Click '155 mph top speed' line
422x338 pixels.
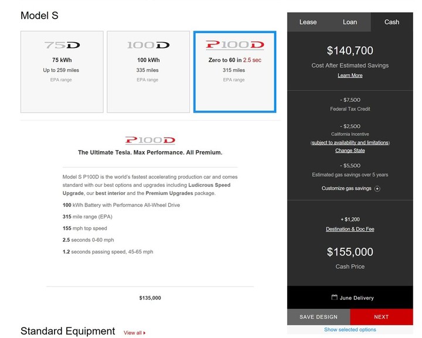85,228
